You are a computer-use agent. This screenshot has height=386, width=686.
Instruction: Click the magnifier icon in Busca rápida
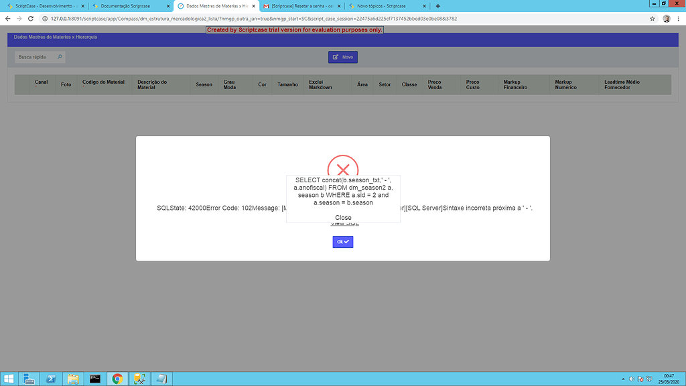coord(59,58)
